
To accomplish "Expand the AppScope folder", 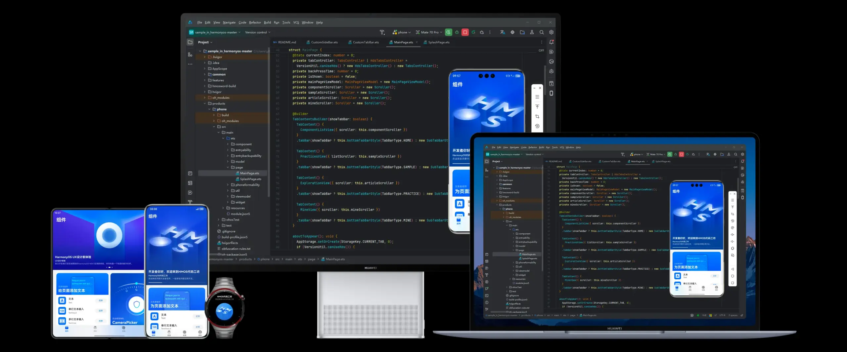I will pos(205,69).
